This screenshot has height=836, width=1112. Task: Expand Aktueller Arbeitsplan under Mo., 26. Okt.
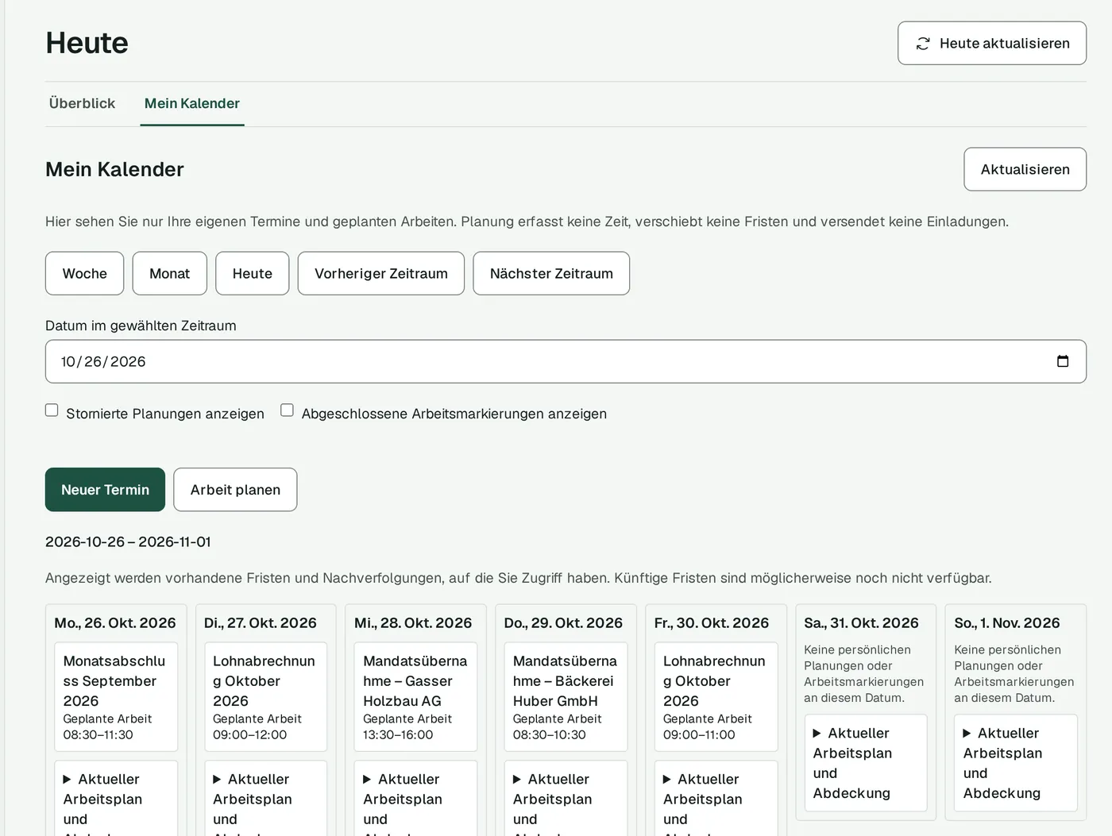tap(116, 798)
